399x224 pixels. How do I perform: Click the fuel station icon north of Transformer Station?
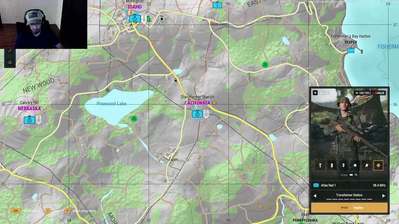[x=175, y=80]
